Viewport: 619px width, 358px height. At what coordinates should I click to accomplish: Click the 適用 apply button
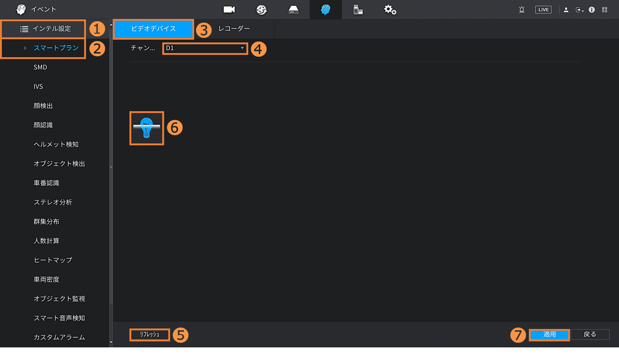549,334
